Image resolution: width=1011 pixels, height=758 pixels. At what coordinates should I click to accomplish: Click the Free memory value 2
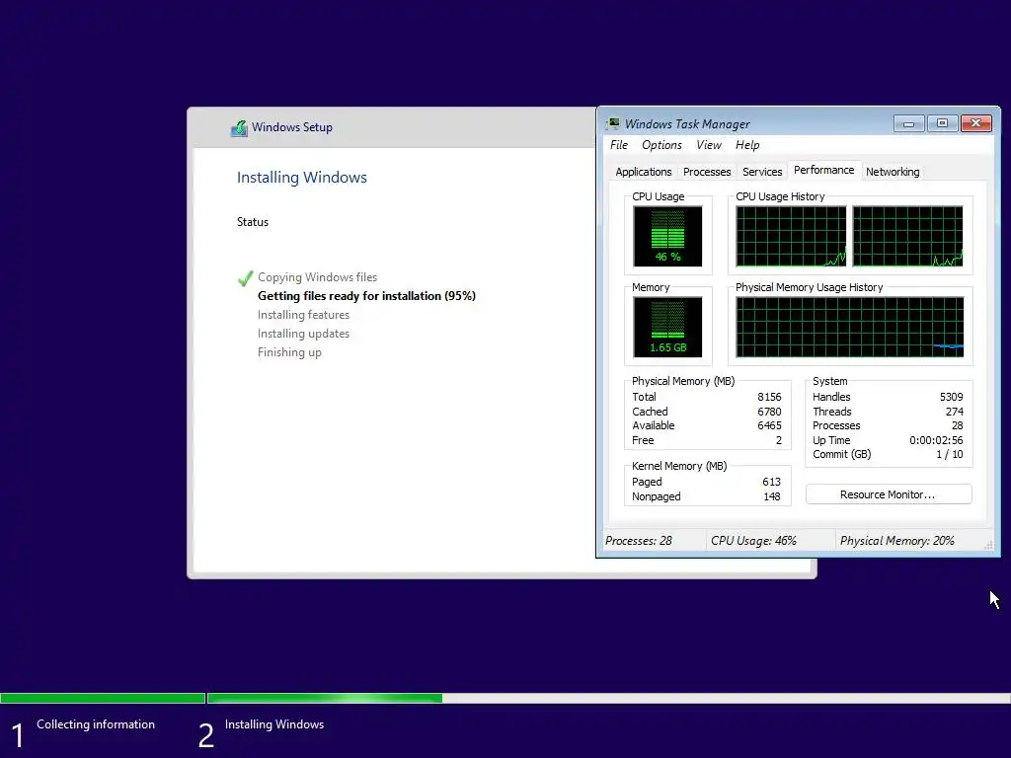click(778, 440)
